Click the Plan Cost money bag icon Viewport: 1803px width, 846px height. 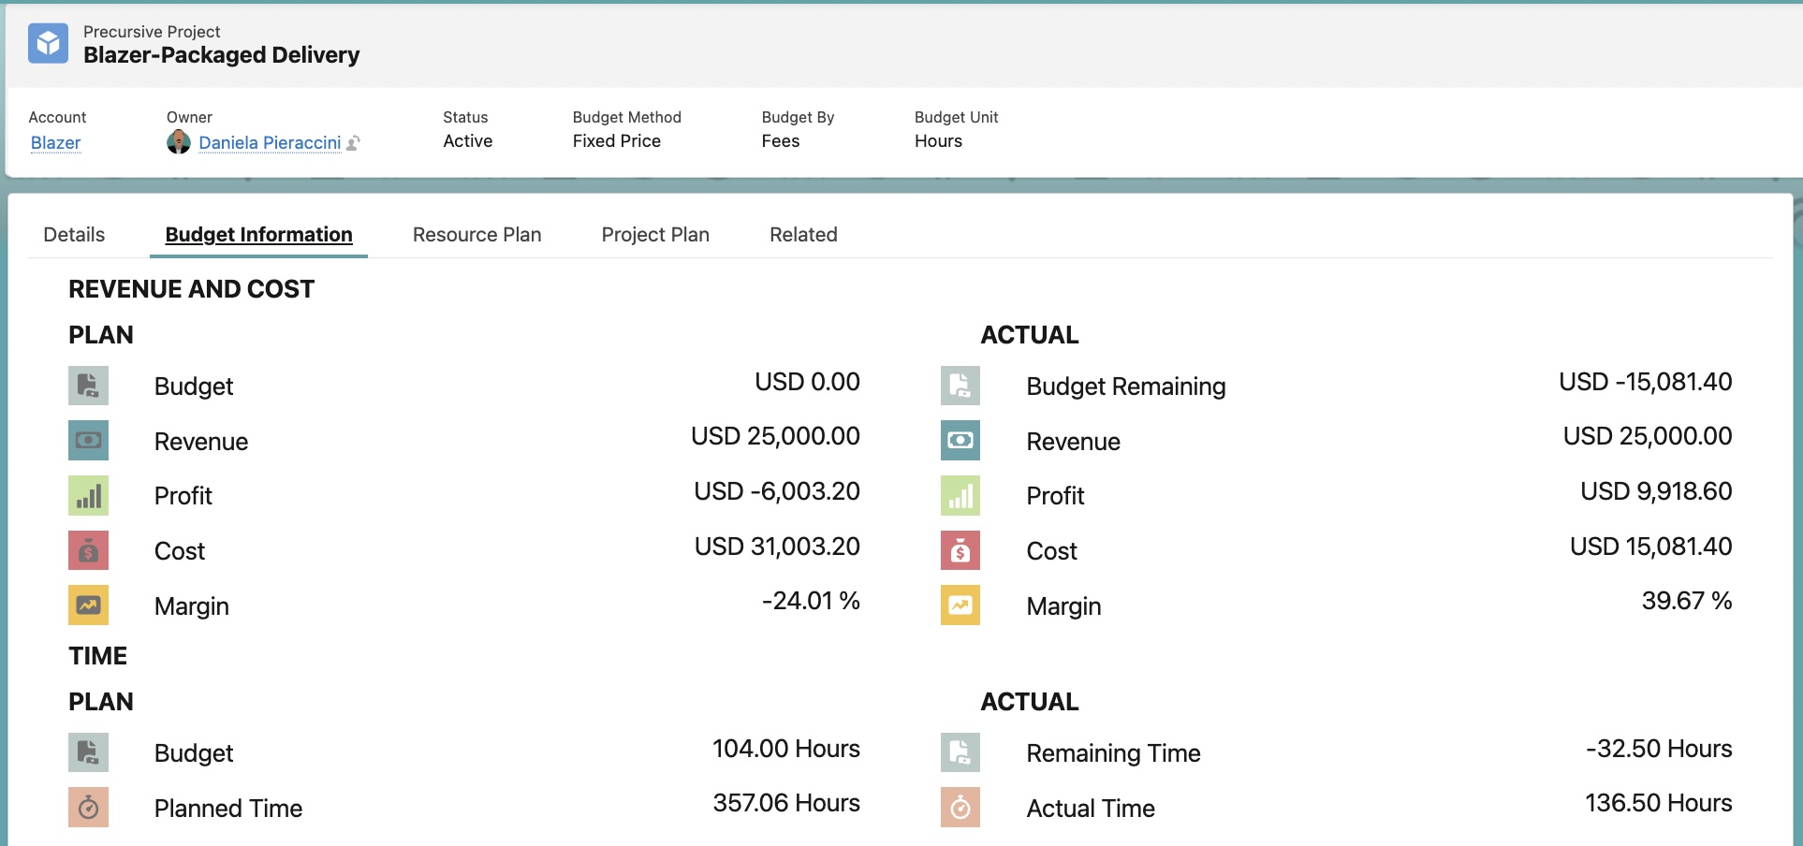(x=88, y=550)
